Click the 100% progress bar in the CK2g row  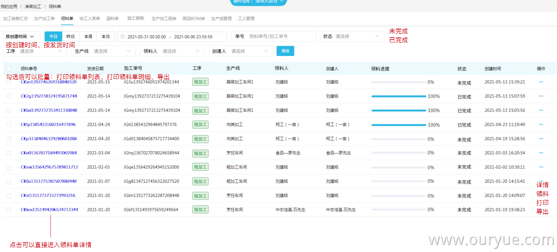[x=398, y=96]
